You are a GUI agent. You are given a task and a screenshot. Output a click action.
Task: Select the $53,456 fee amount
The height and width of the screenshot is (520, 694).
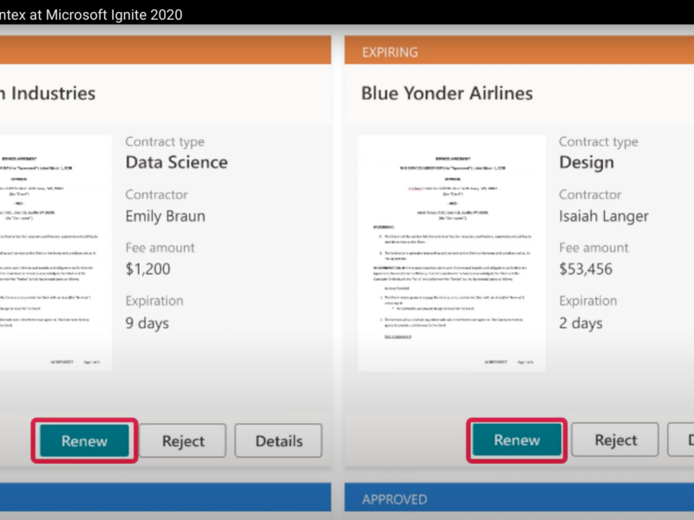click(586, 269)
